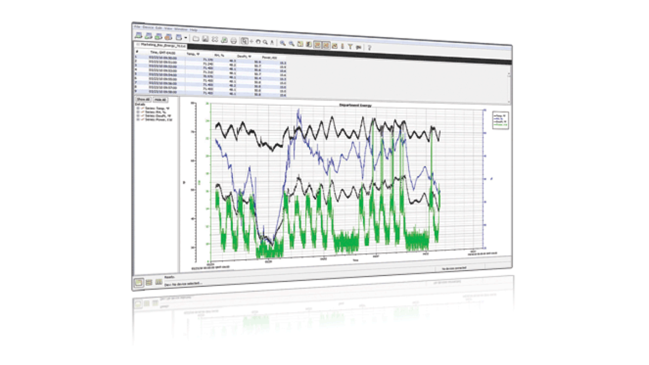The height and width of the screenshot is (365, 649).
Task: Open the Help menu
Action: pyautogui.click(x=193, y=30)
